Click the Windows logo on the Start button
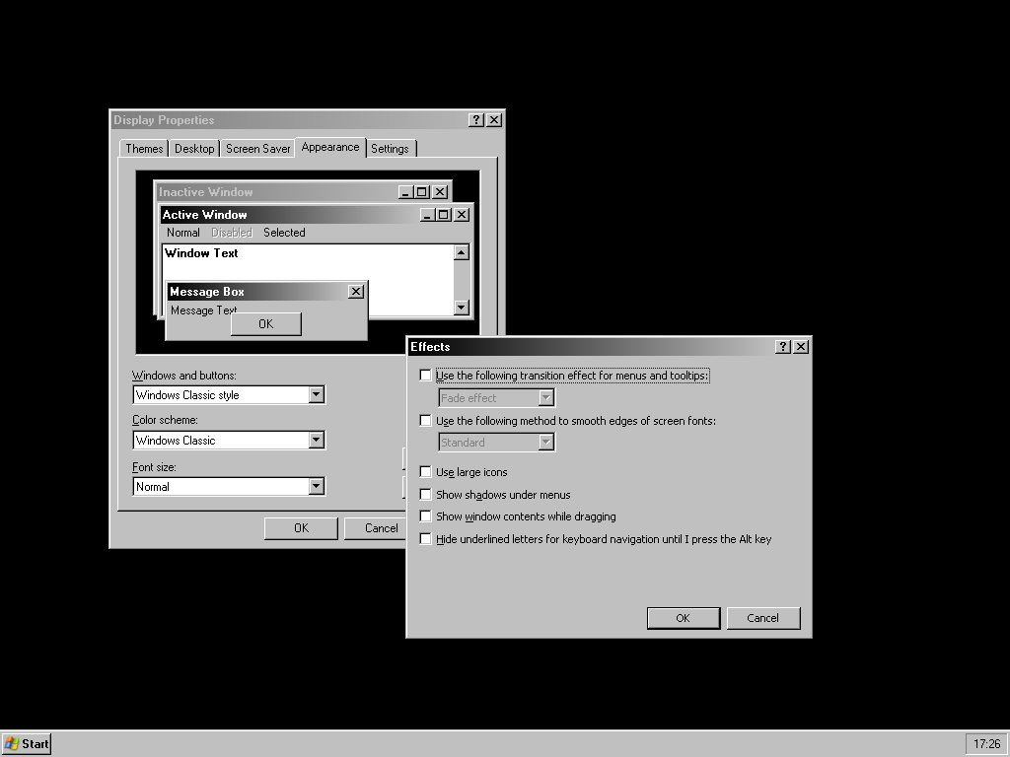Viewport: 1010px width, 757px height. pyautogui.click(x=12, y=744)
